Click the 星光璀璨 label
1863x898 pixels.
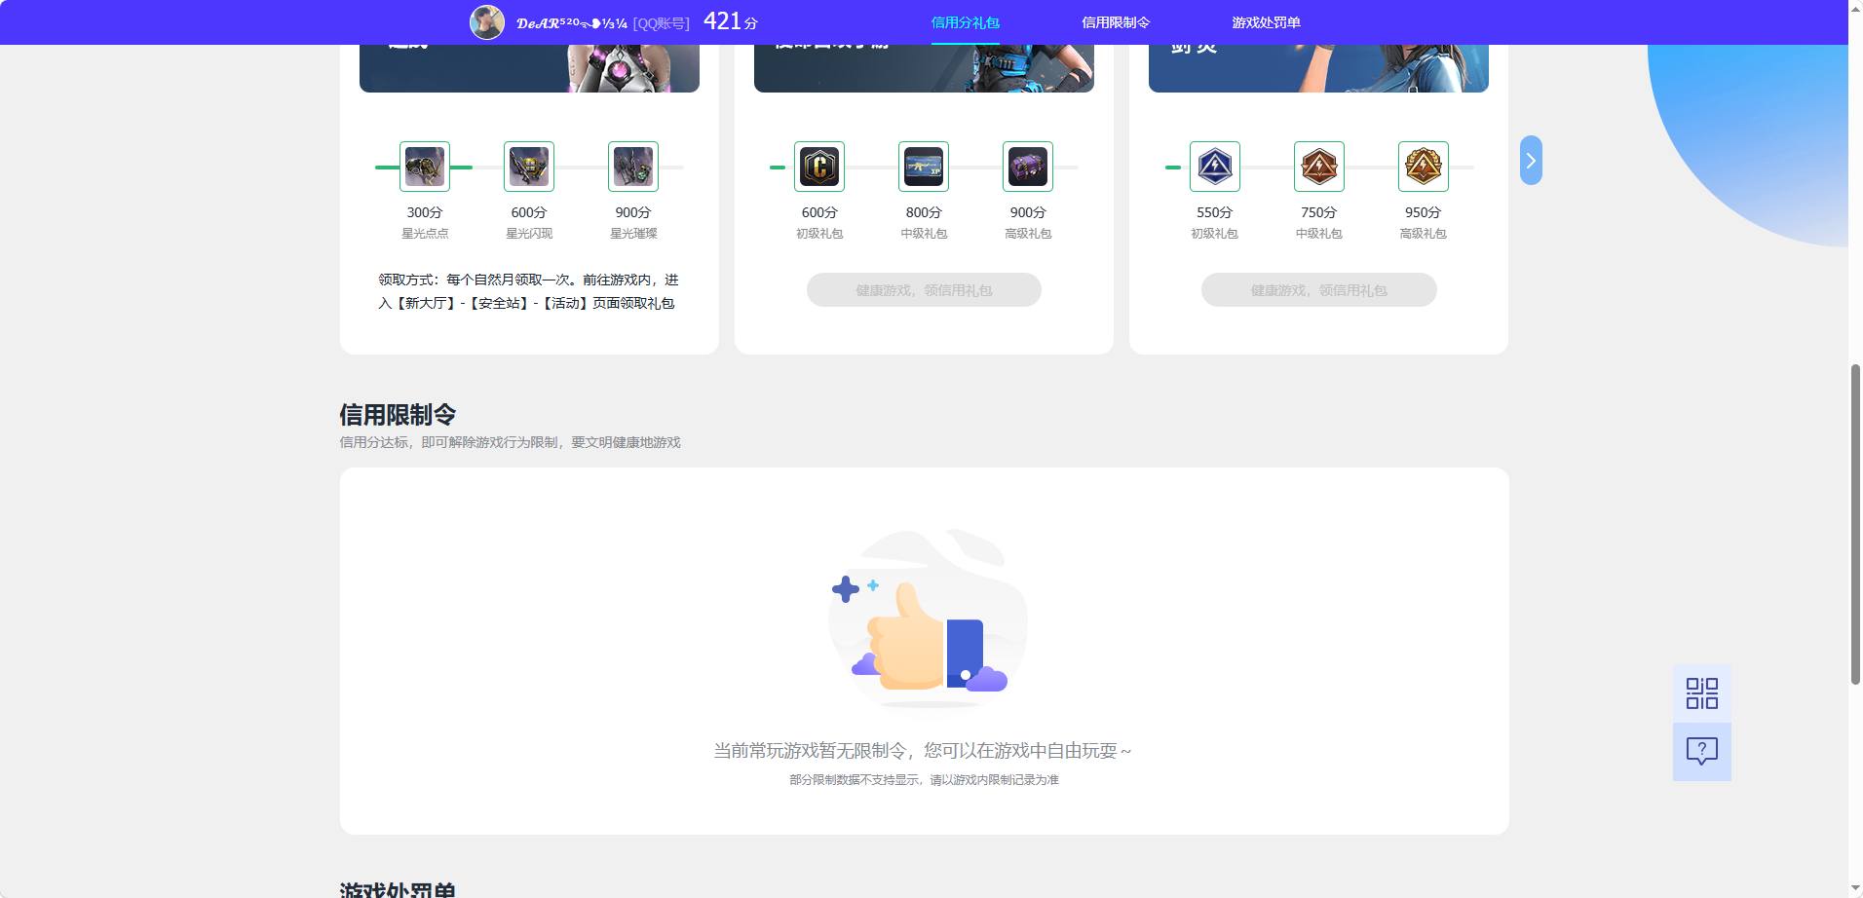click(x=633, y=234)
